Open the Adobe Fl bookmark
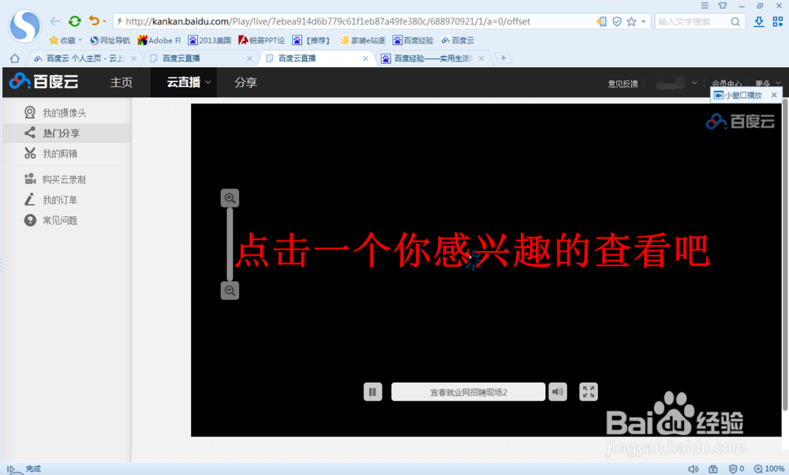789x475 pixels. [159, 40]
